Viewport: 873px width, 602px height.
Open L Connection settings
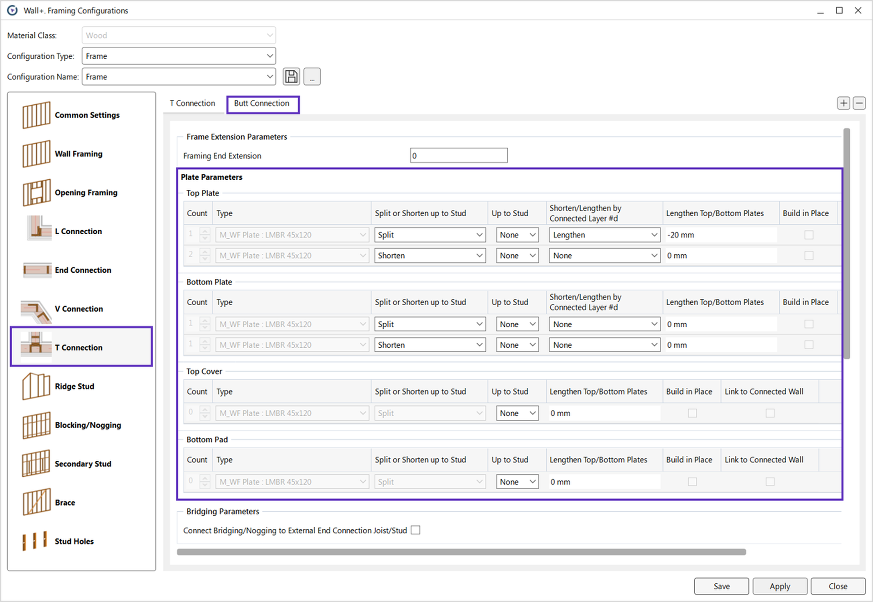coord(78,231)
